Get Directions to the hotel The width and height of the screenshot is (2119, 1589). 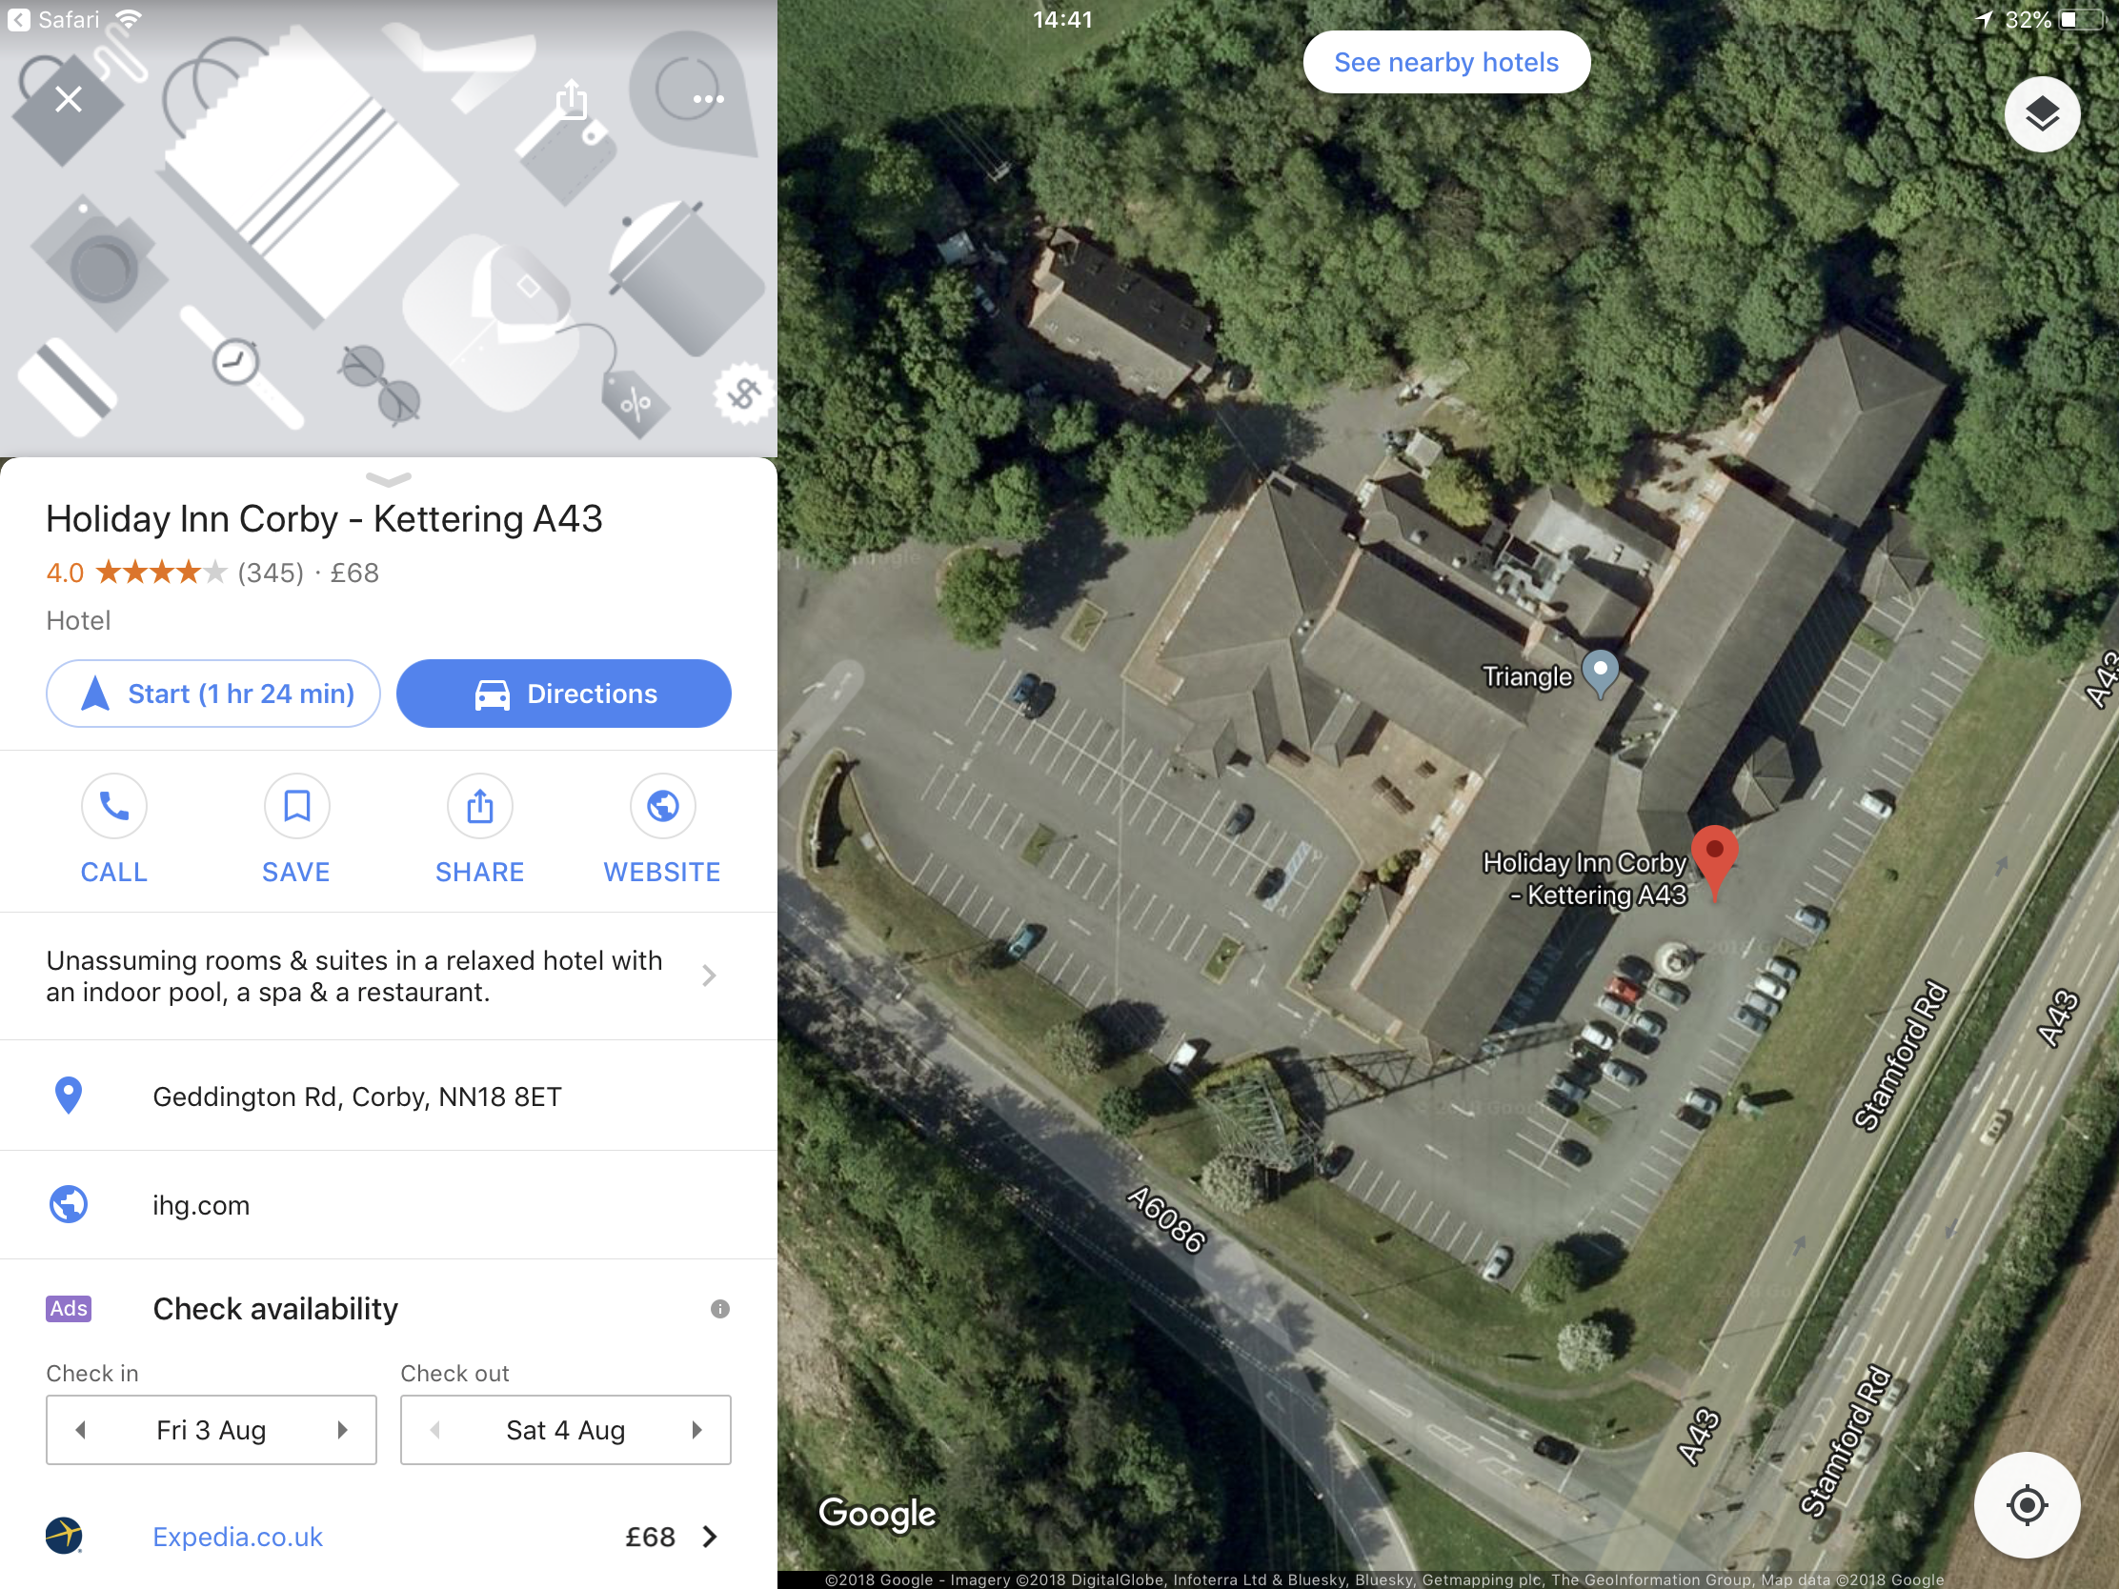[x=564, y=694]
